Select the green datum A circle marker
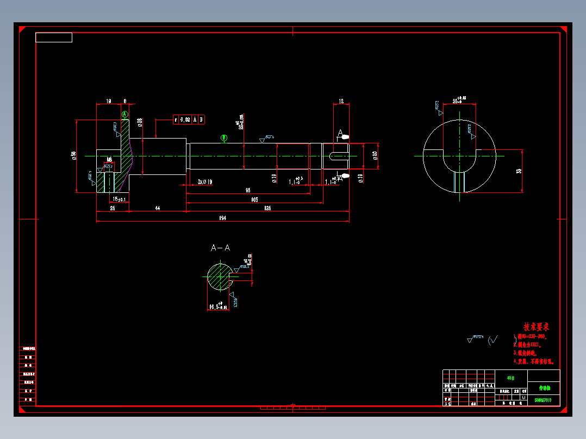This screenshot has height=439, width=586. point(125,114)
